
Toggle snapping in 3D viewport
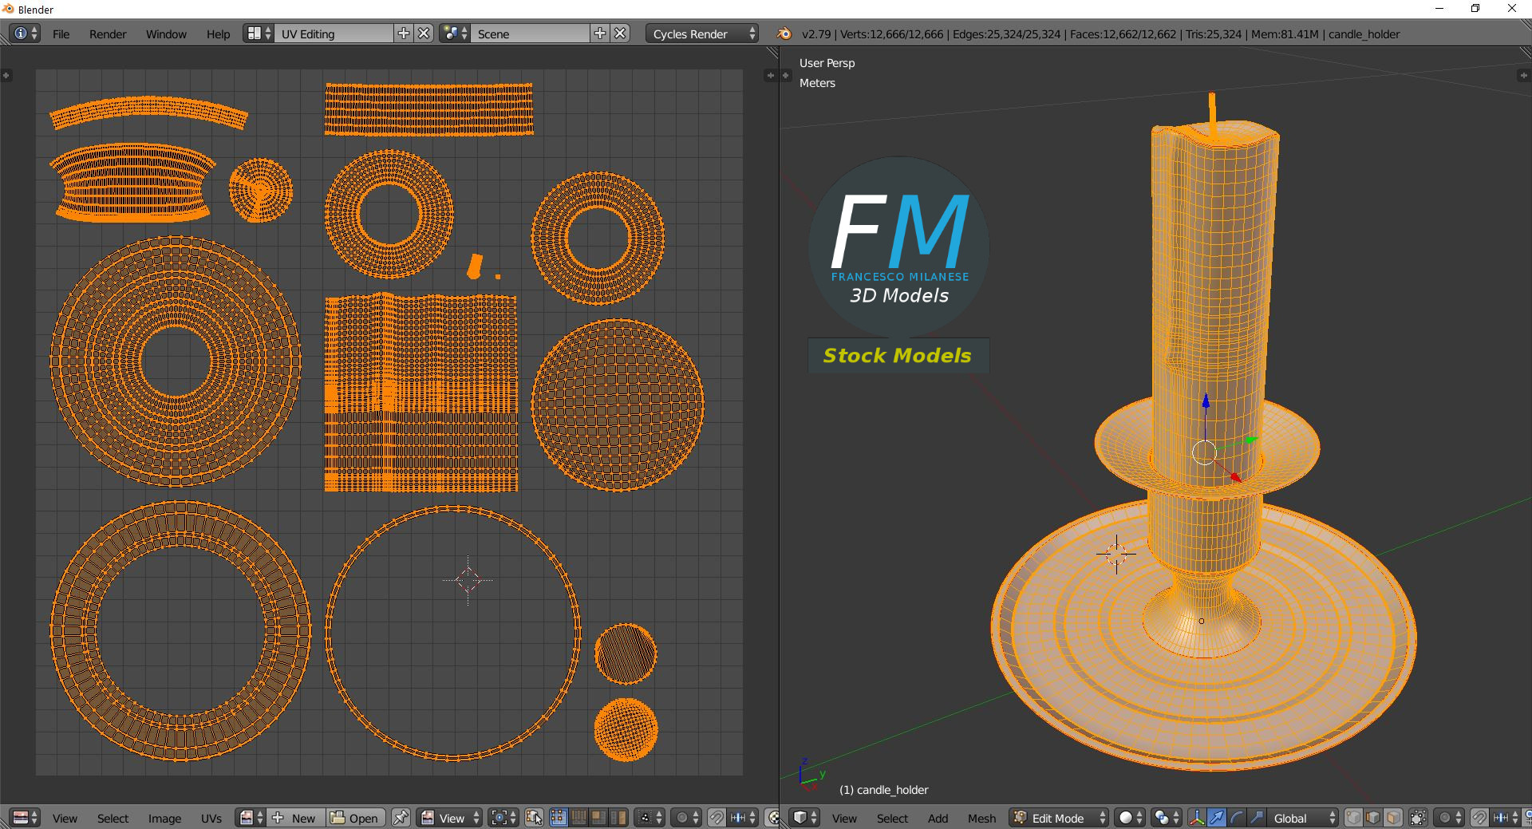1479,818
